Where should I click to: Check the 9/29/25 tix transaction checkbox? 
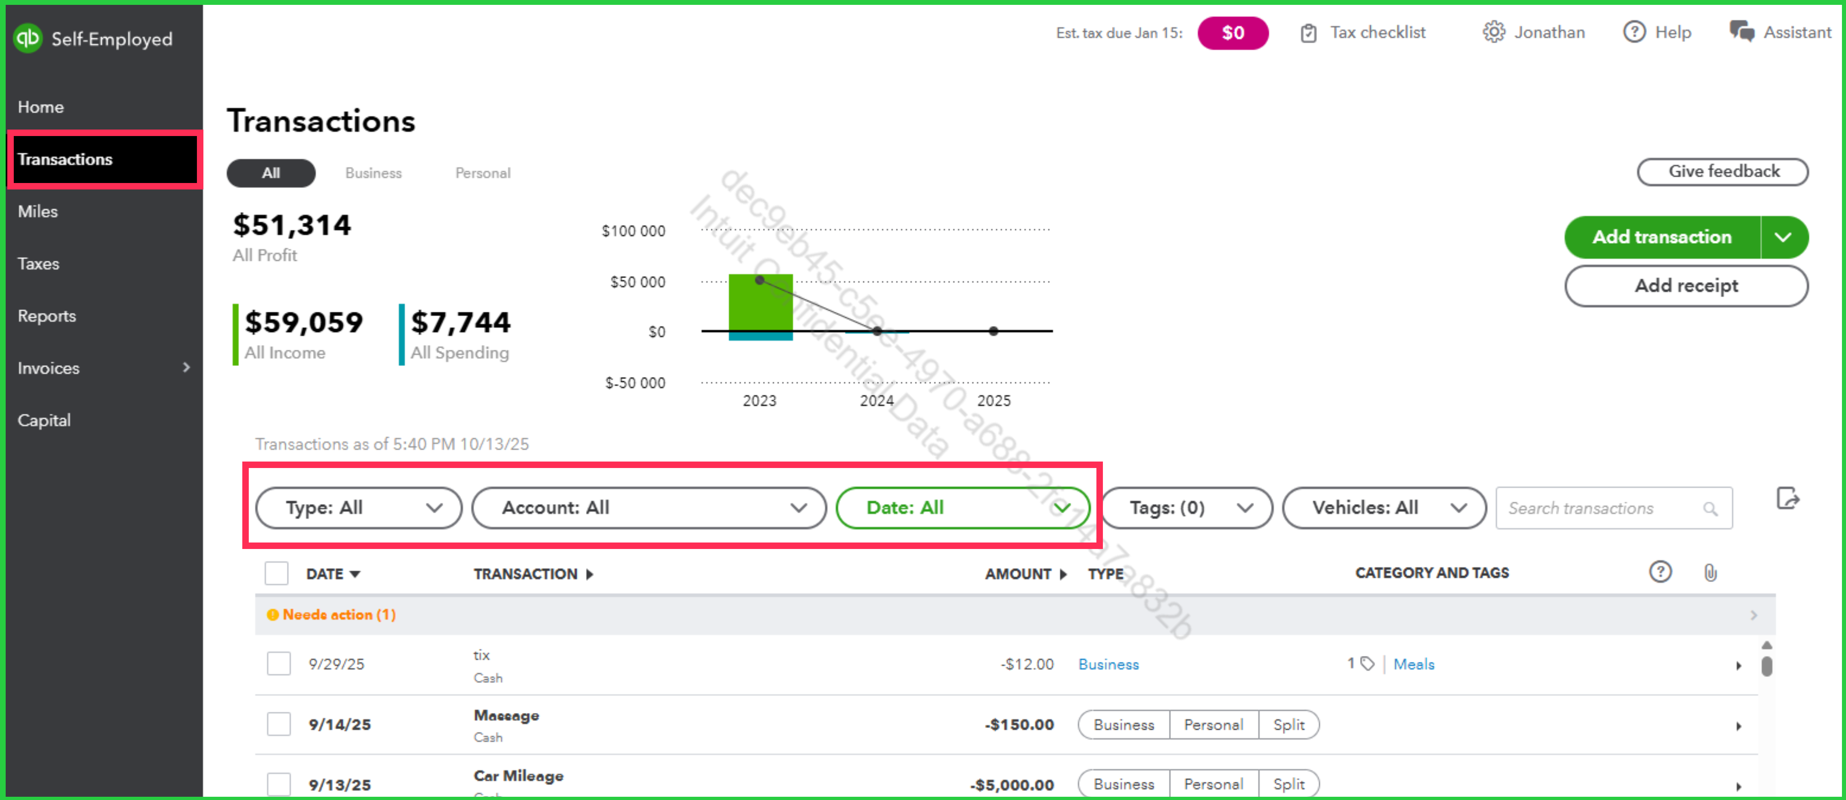(x=279, y=663)
